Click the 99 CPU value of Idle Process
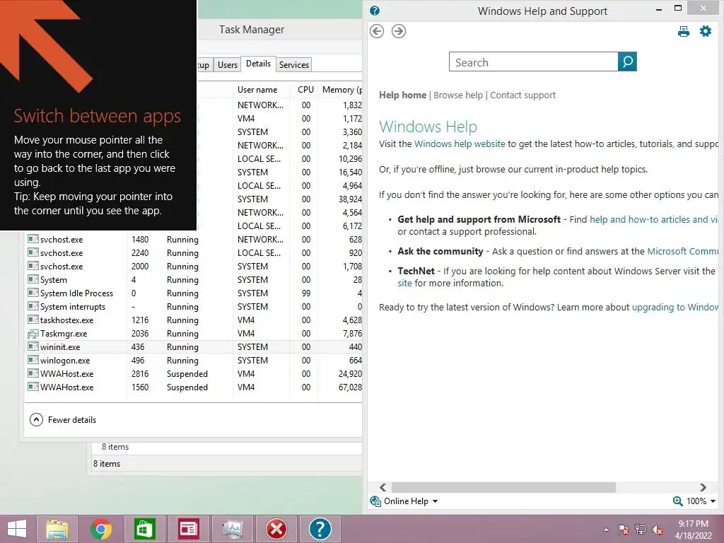The image size is (724, 543). click(x=306, y=293)
